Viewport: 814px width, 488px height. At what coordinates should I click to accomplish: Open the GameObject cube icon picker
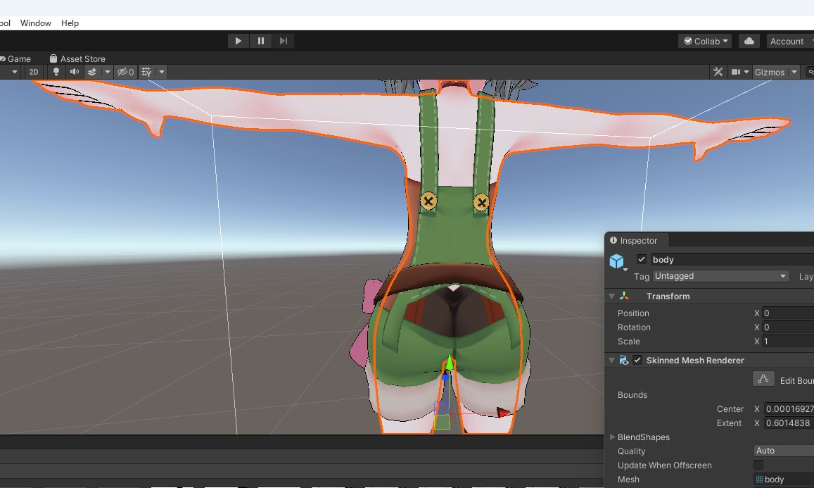pyautogui.click(x=617, y=261)
